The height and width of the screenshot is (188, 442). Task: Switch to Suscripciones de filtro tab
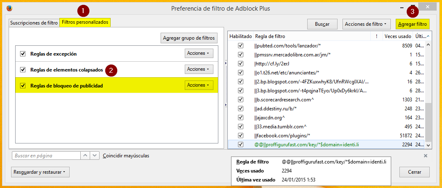coord(34,23)
